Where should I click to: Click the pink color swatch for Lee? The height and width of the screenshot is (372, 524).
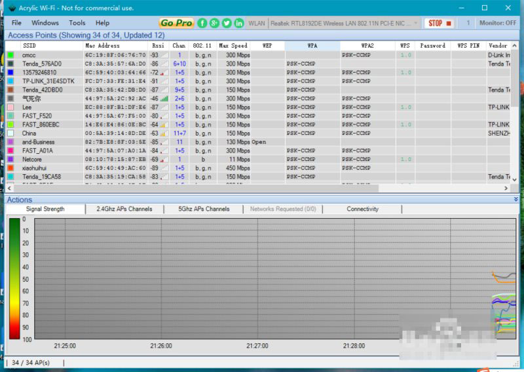pyautogui.click(x=10, y=107)
